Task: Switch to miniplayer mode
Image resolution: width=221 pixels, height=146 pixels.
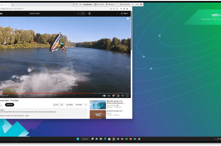Action: point(118,96)
